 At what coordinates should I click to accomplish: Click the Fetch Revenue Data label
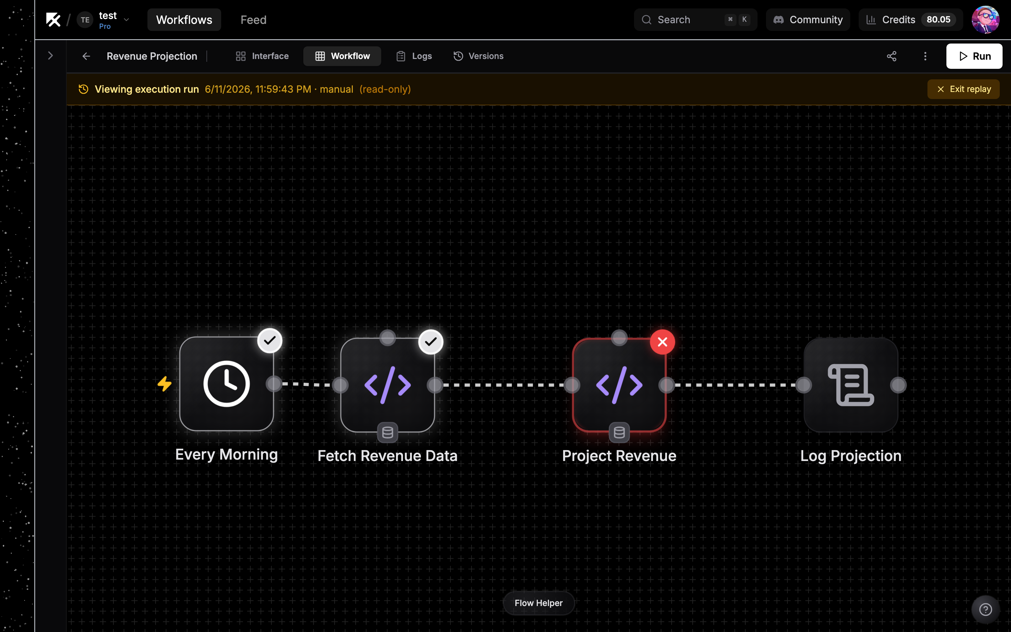(387, 456)
